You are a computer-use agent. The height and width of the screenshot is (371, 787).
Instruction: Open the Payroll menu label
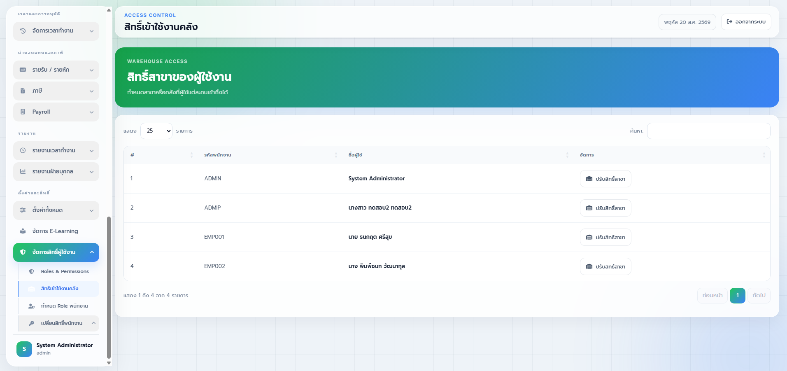point(41,112)
